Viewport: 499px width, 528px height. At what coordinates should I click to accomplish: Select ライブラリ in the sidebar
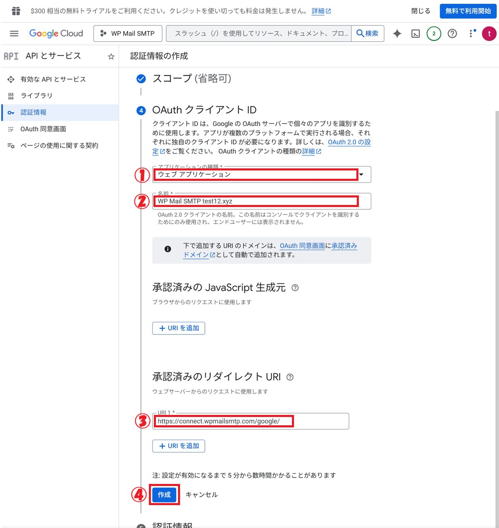[x=37, y=96]
